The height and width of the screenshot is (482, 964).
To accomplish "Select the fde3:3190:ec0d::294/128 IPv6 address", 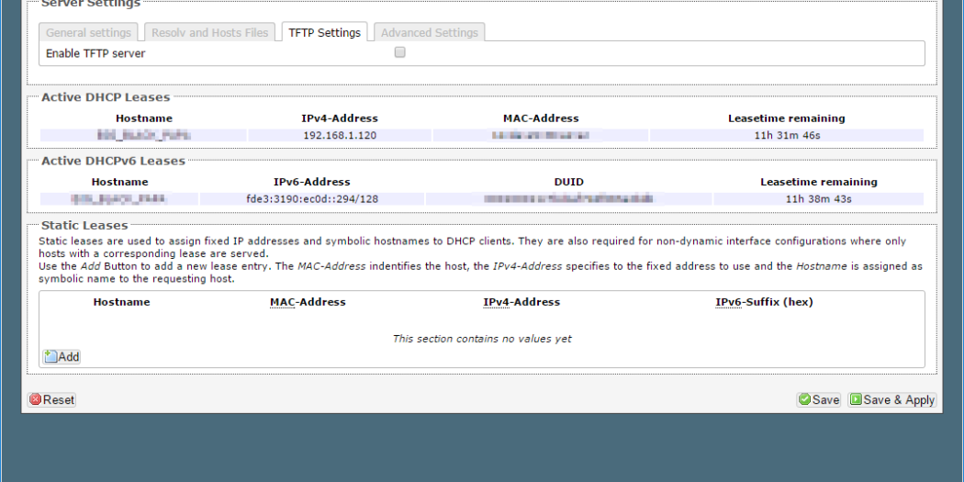I will coord(312,199).
